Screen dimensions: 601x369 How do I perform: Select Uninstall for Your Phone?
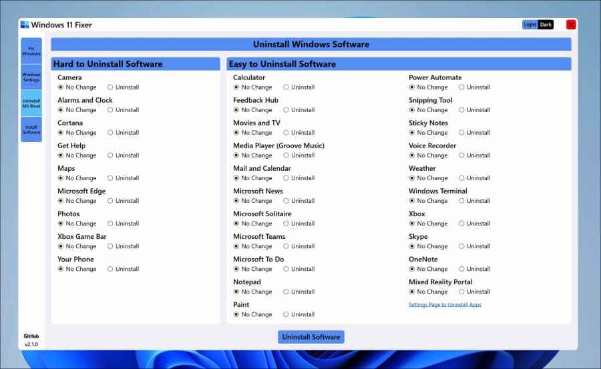coord(124,269)
